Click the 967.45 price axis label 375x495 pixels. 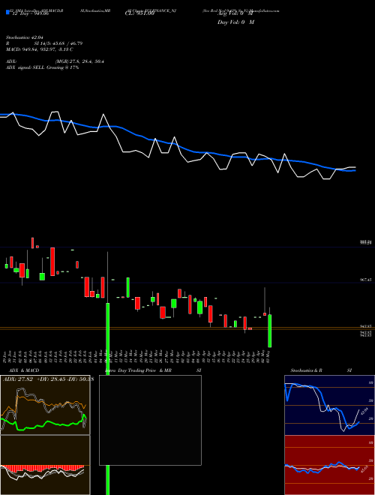[x=365, y=280]
